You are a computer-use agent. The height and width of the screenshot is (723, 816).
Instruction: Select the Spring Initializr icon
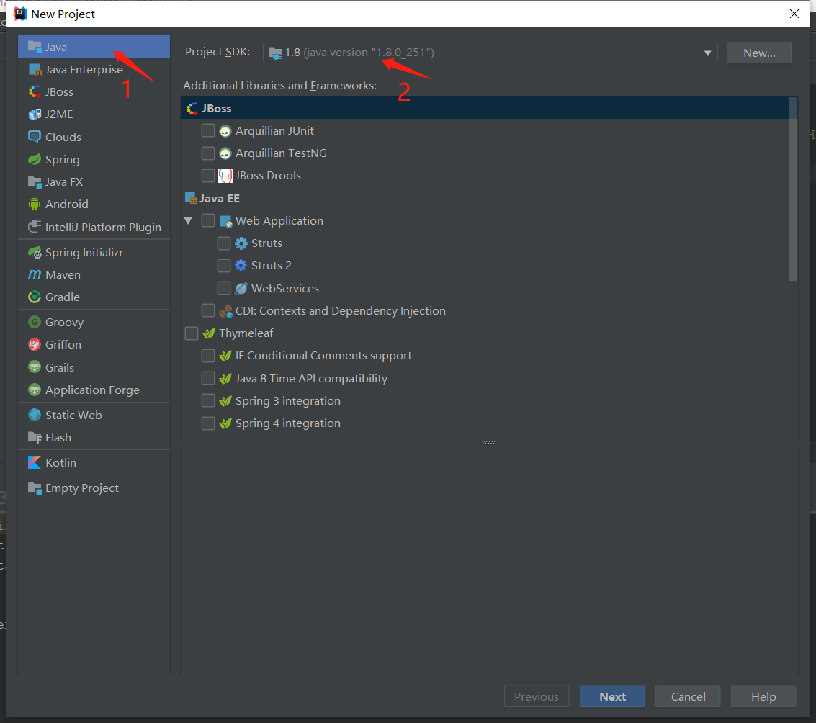[x=35, y=253]
